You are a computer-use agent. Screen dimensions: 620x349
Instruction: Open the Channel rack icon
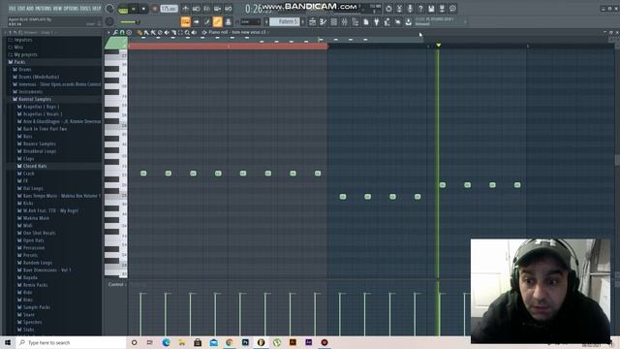coord(333,22)
